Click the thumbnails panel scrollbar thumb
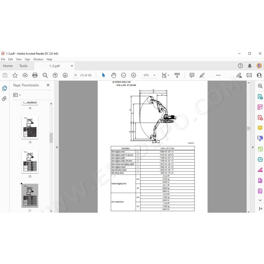Screen dimensions: 264x264 coord(51,138)
